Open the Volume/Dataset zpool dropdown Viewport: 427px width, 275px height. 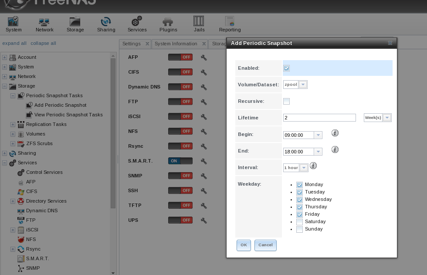(303, 85)
